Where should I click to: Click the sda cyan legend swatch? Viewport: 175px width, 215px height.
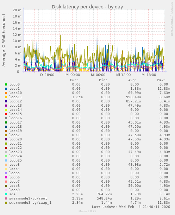click(6, 194)
